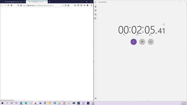
Task: Maximize the Alarms & Clock window
Action: [x=180, y=2]
